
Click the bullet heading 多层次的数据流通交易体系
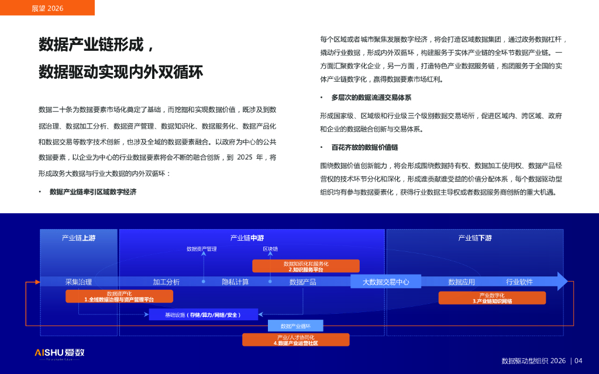click(x=371, y=98)
